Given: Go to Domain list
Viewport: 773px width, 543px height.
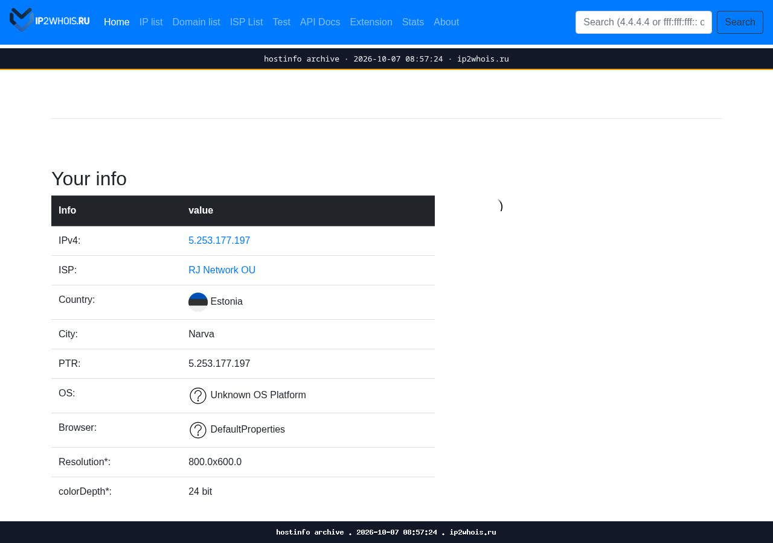Looking at the screenshot, I should pos(196,22).
